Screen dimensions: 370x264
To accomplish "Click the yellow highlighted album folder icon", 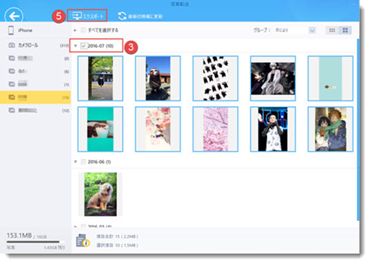I will pos(12,97).
